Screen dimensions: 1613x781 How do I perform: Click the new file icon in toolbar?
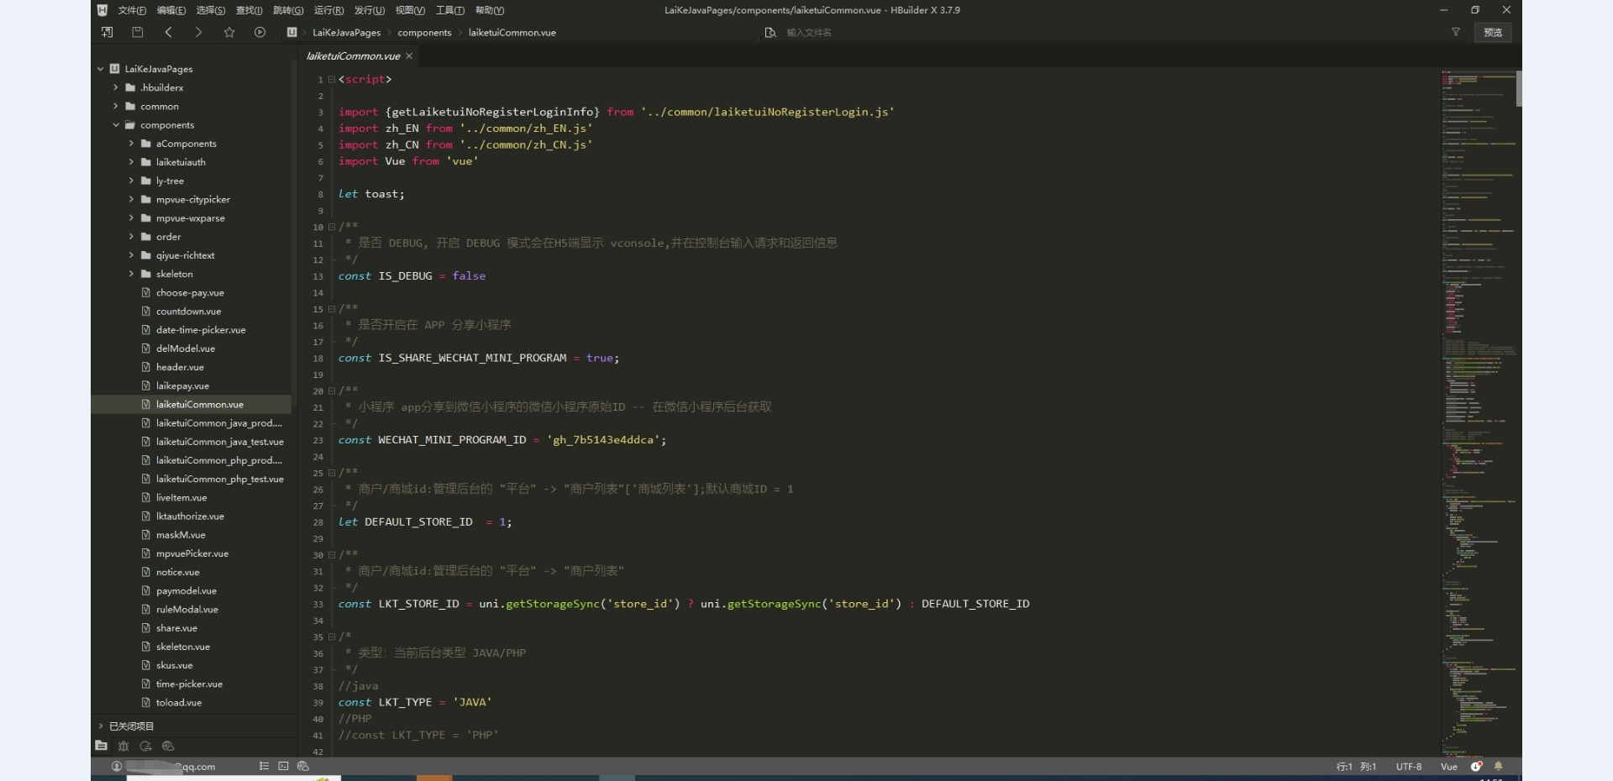click(x=107, y=32)
